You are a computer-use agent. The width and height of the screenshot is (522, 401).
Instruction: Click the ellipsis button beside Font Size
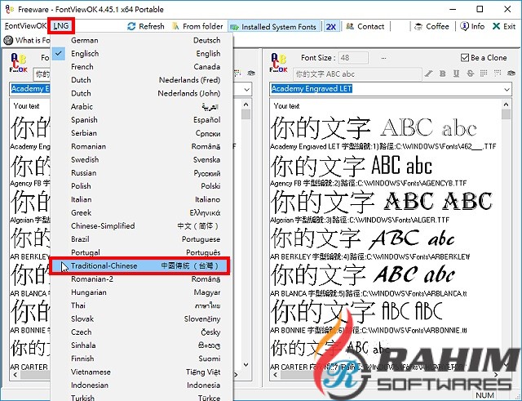(x=383, y=58)
